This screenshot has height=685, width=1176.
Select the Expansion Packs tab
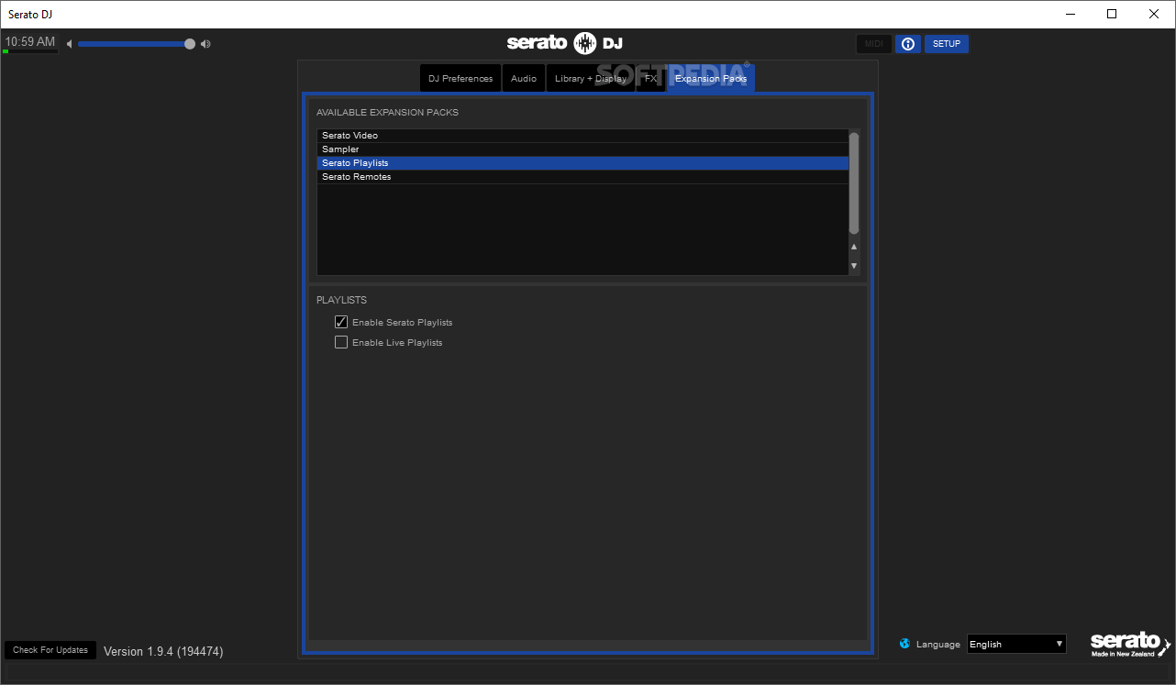(x=711, y=78)
